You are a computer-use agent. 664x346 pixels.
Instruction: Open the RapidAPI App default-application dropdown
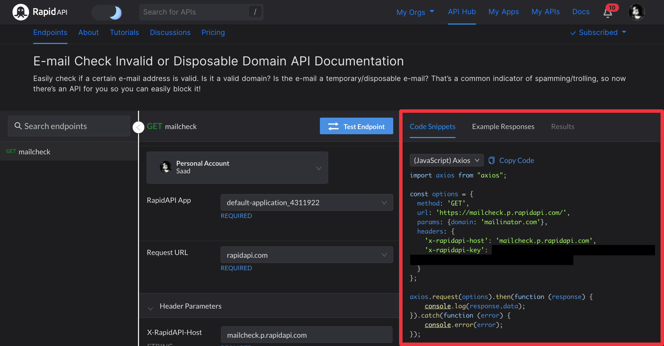pyautogui.click(x=307, y=202)
